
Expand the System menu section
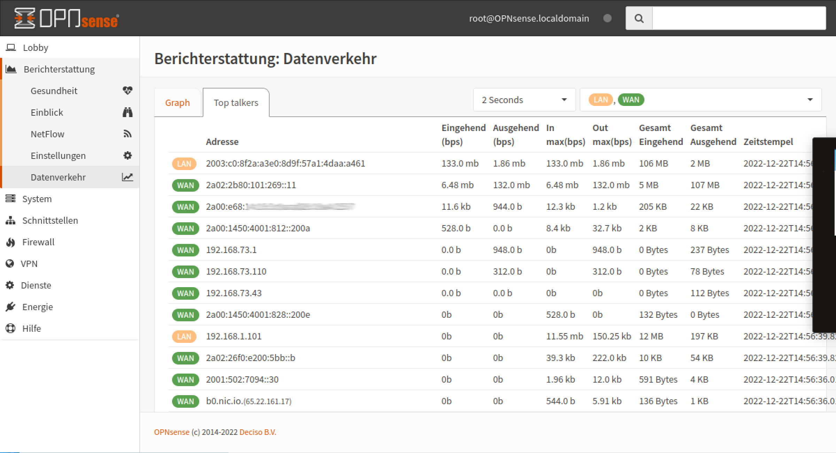(37, 199)
